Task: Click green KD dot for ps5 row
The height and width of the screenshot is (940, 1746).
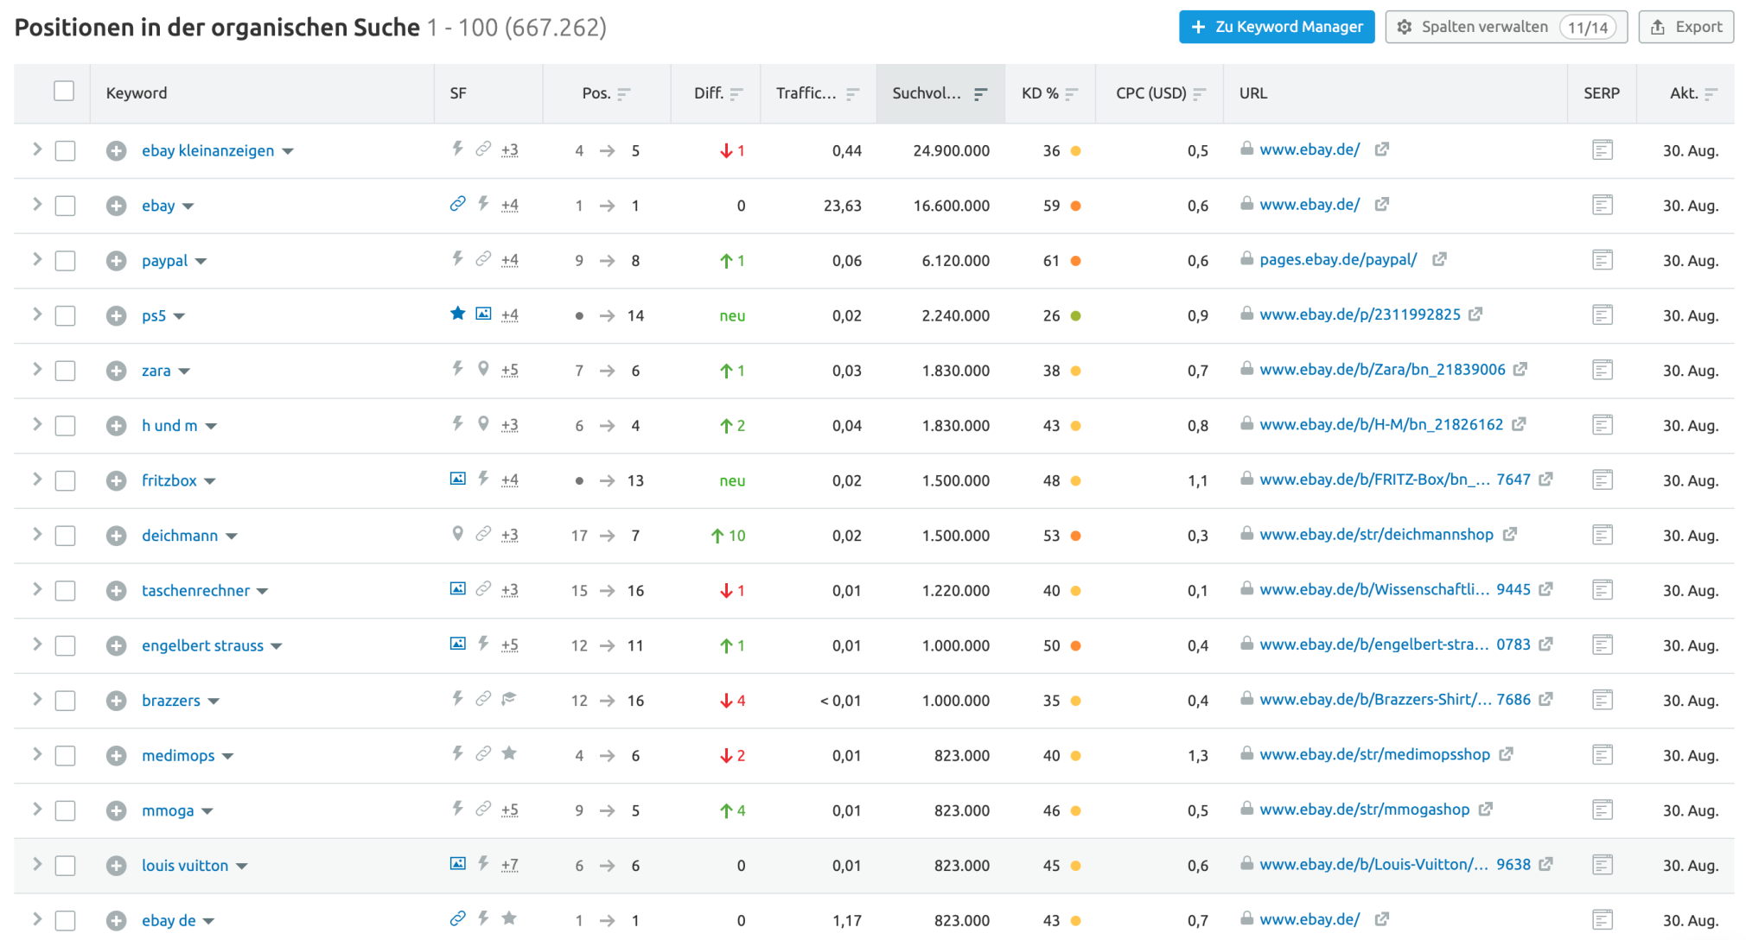Action: [1076, 315]
